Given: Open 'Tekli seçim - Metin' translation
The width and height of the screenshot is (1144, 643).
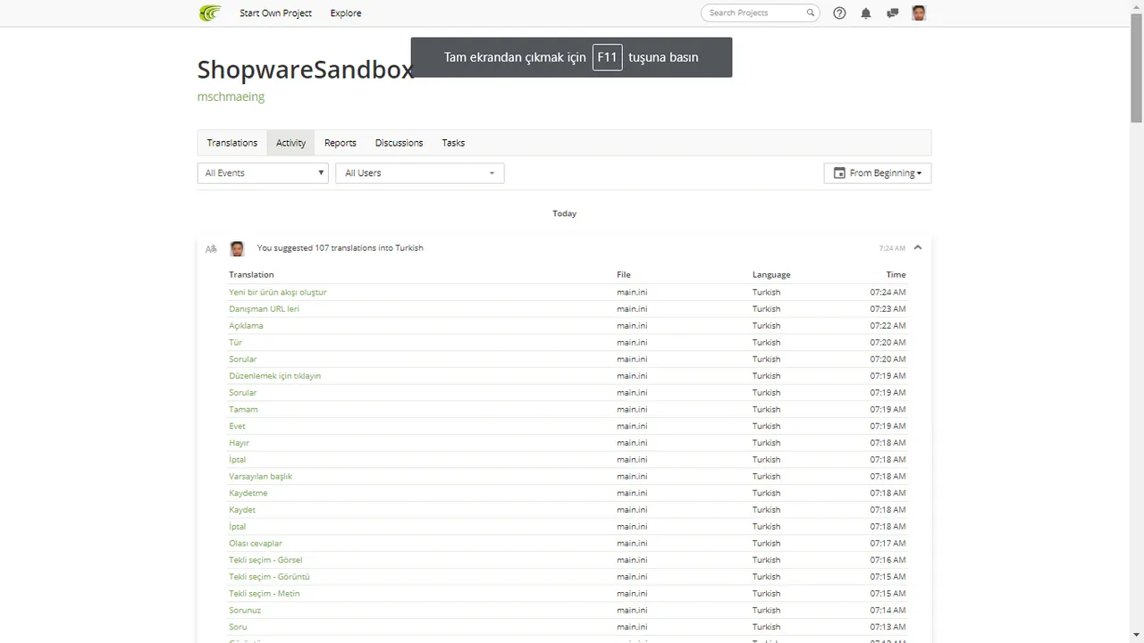Looking at the screenshot, I should (265, 594).
